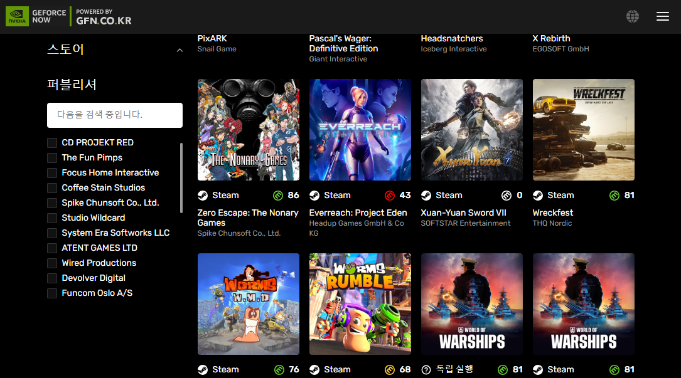Image resolution: width=681 pixels, height=378 pixels.
Task: Check the CD PROJEKT RED publisher box
Action: [52, 143]
